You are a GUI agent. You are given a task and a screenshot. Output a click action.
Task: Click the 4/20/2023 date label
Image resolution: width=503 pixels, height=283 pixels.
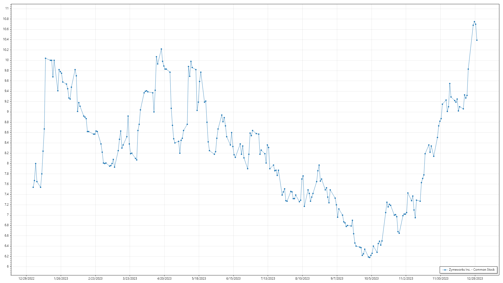coord(164,279)
